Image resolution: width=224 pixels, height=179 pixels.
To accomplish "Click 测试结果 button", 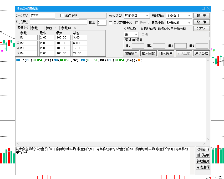I will pos(203,155).
